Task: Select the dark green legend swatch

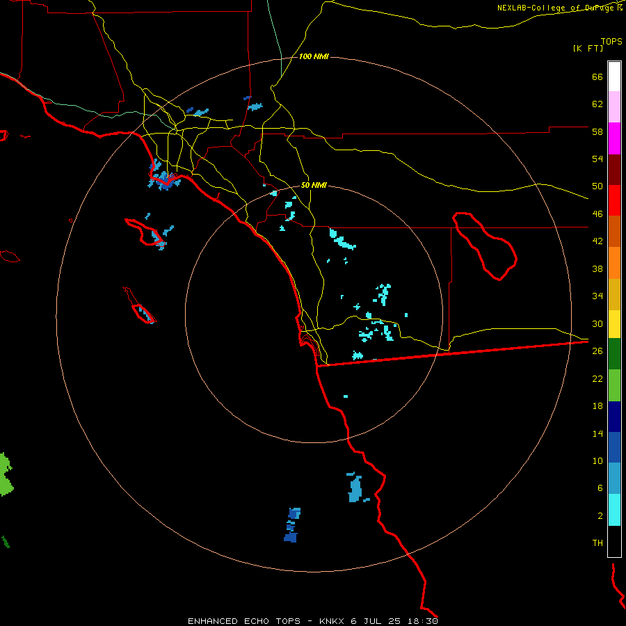Action: click(614, 354)
